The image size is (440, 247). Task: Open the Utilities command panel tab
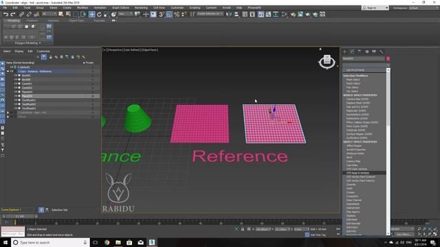tap(382, 51)
